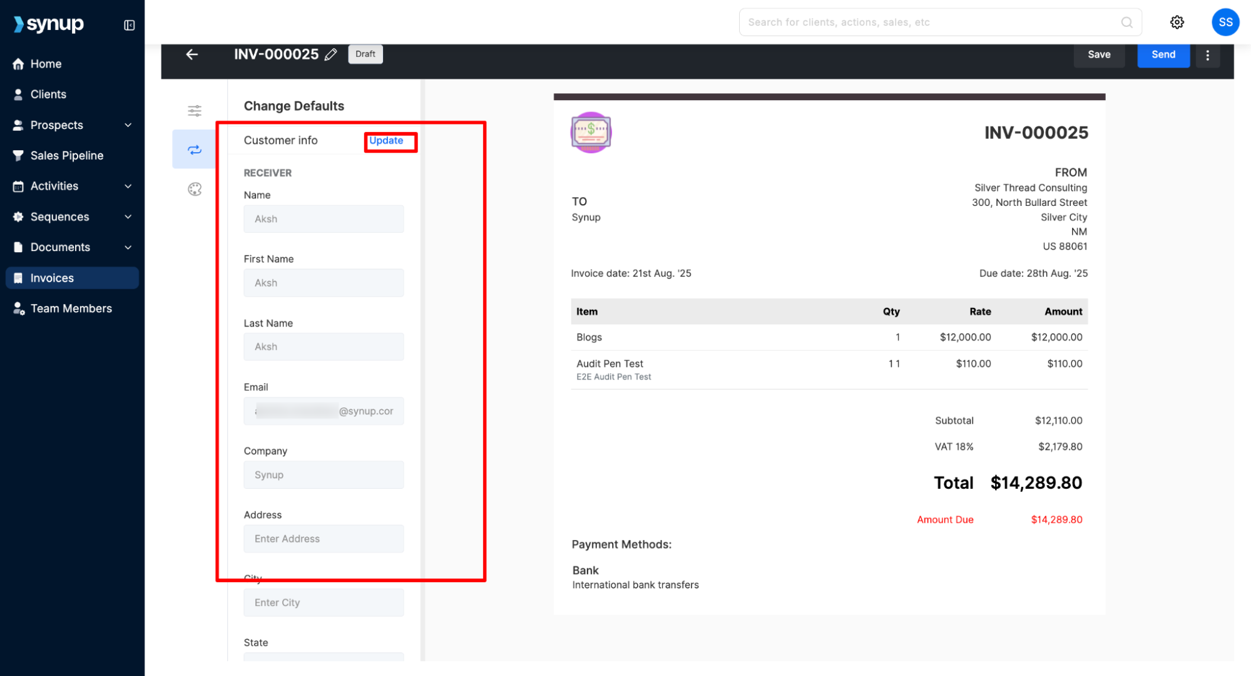Open the color palette theme icon
The width and height of the screenshot is (1251, 676).
[195, 189]
